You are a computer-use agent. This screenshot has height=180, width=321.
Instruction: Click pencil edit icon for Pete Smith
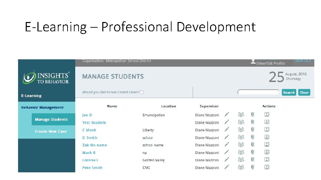point(227,167)
